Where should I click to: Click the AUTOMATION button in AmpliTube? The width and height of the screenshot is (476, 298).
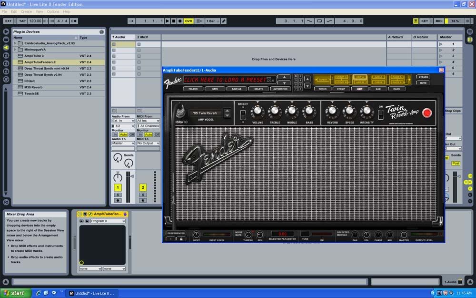(x=280, y=89)
